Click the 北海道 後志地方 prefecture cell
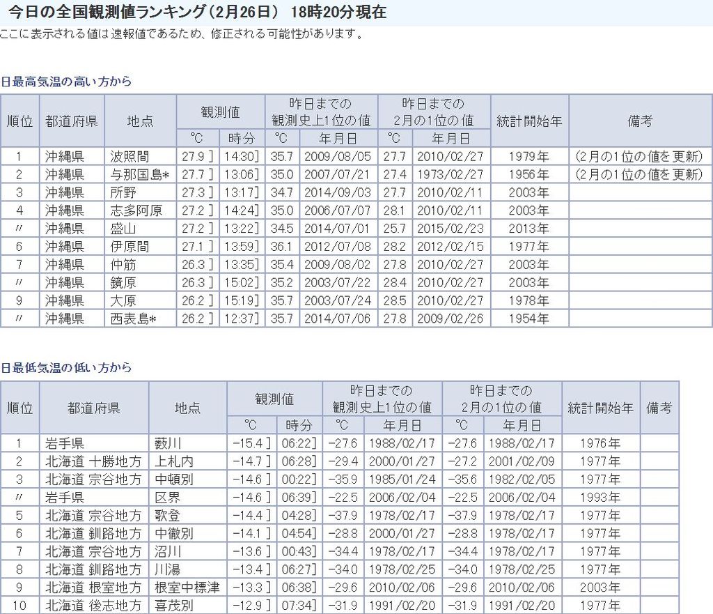The image size is (713, 614). [93, 606]
